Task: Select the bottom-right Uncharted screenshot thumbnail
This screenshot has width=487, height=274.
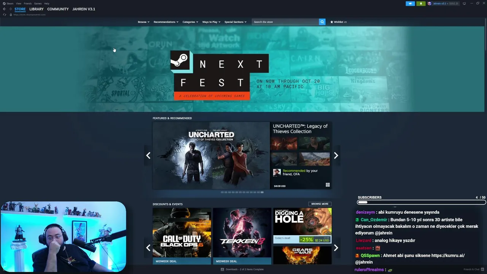Action: point(314,159)
